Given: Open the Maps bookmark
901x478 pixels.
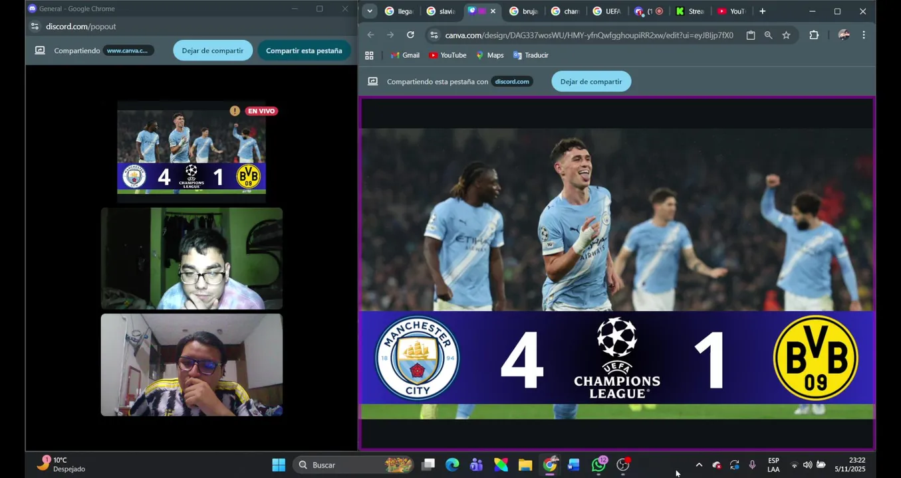Looking at the screenshot, I should coord(489,56).
